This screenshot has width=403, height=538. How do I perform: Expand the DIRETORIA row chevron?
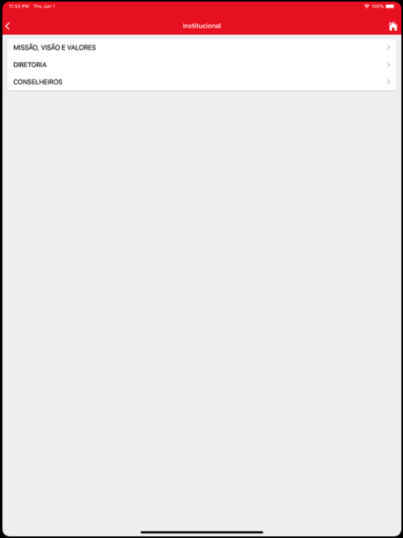388,65
